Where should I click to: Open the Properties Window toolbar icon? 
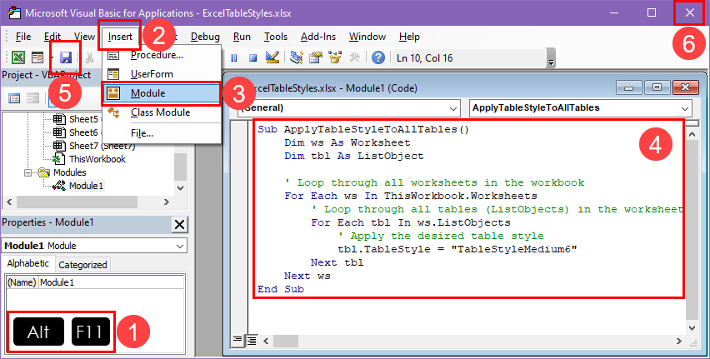click(x=316, y=57)
